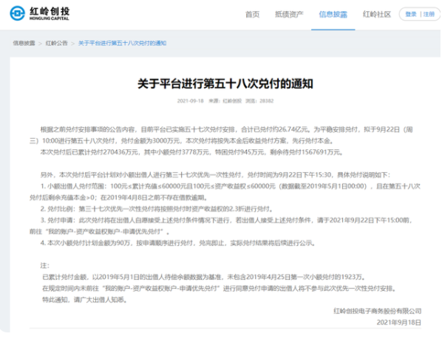This screenshot has height=342, width=442.
Task: Click breadcrumb 关于平台进行第五十八次兑付的通知
Action: (x=122, y=43)
